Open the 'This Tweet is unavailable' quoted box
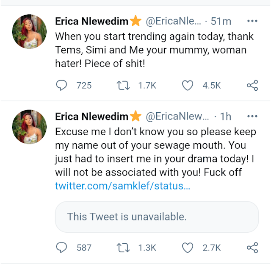271x270 pixels. pos(157,217)
